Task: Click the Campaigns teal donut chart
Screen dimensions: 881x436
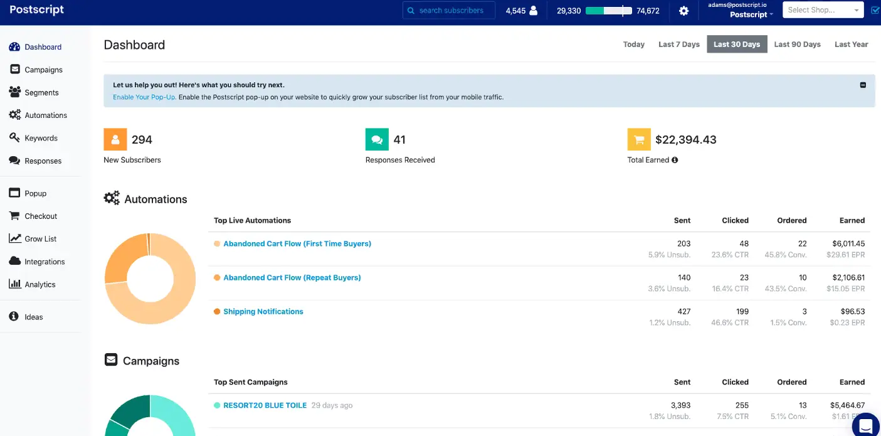Action: point(150,415)
